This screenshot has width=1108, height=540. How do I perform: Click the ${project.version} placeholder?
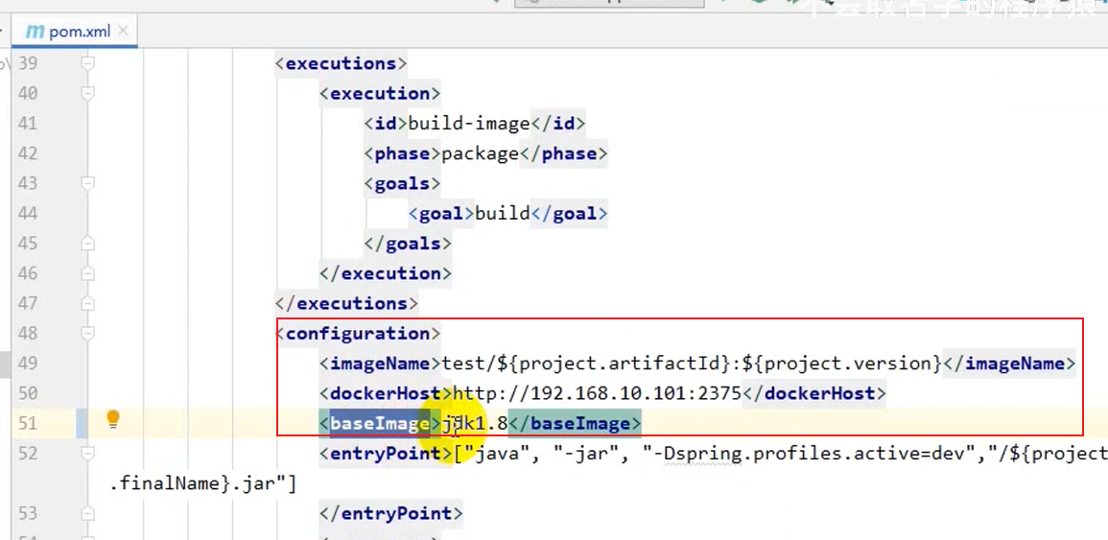coord(842,364)
